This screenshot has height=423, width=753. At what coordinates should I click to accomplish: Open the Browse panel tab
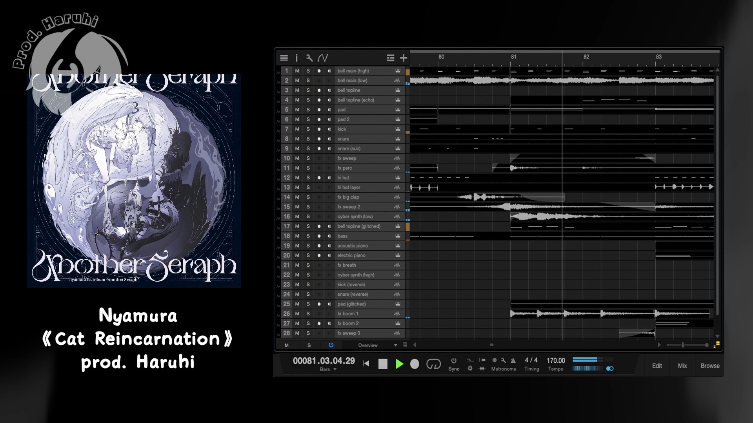click(x=710, y=366)
